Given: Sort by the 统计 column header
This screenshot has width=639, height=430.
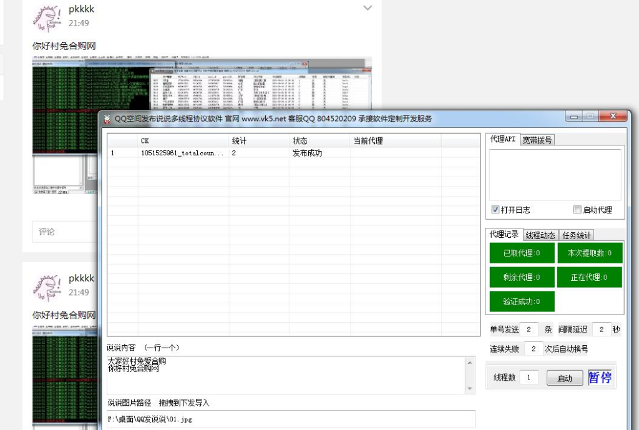Looking at the screenshot, I should tap(260, 140).
